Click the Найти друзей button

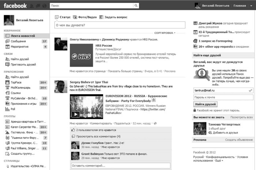205,104
